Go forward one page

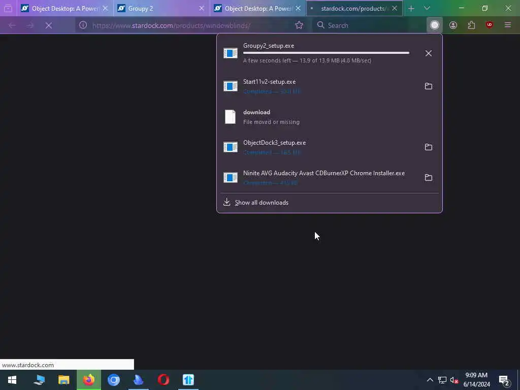pyautogui.click(x=30, y=25)
